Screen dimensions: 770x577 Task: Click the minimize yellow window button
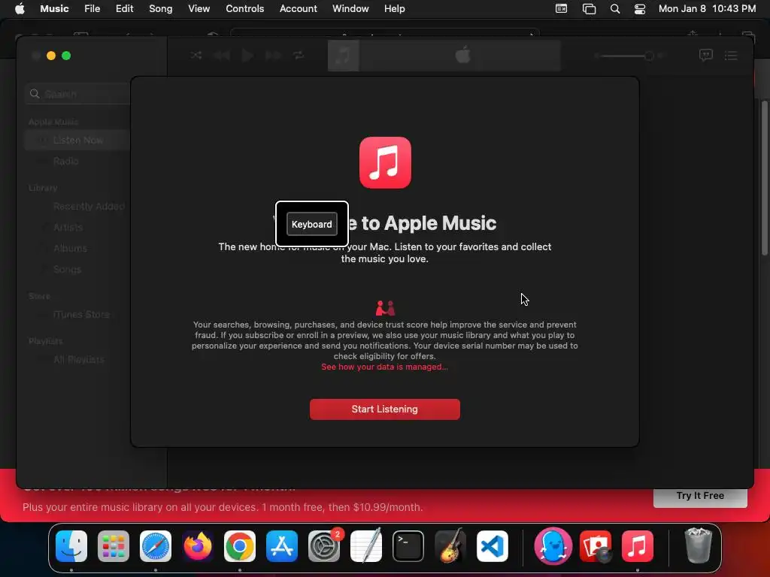point(51,56)
